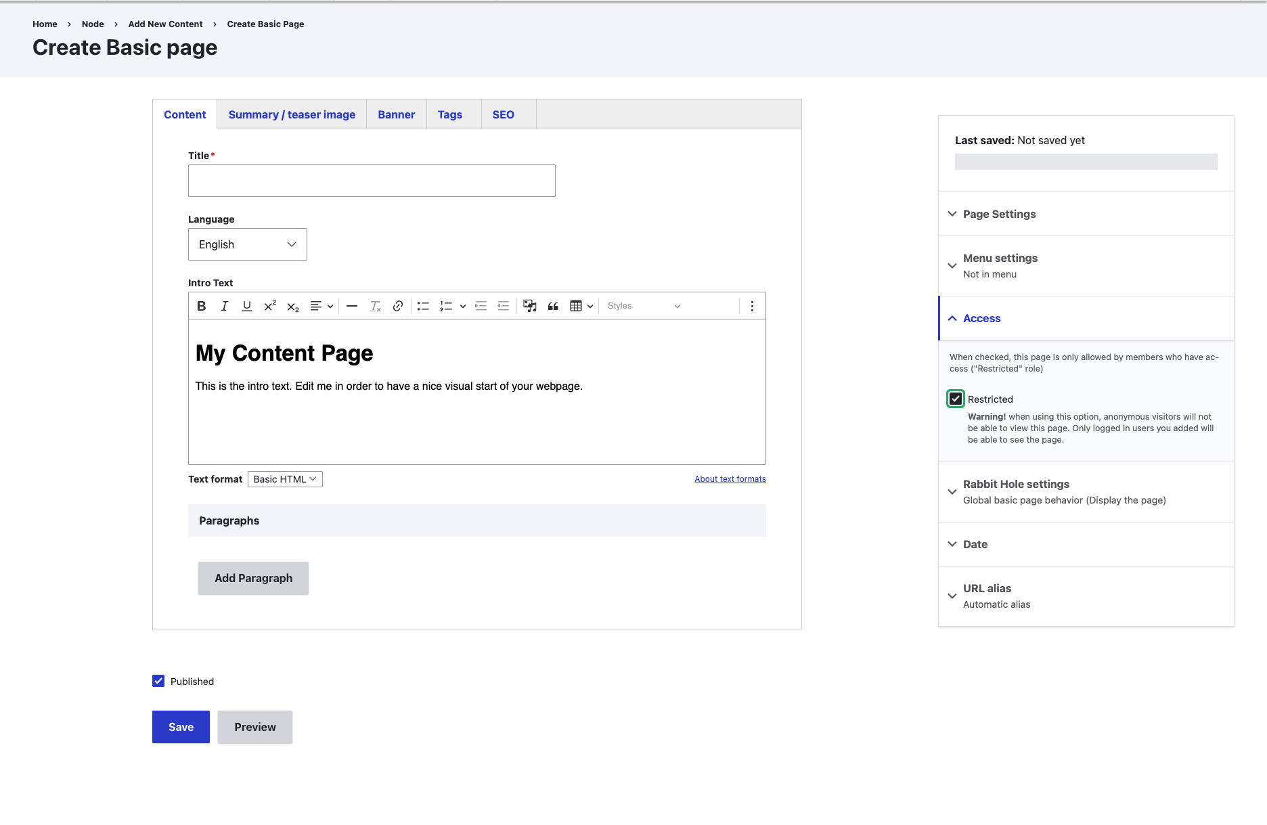Open the Banner tab
The height and width of the screenshot is (825, 1267).
[397, 114]
